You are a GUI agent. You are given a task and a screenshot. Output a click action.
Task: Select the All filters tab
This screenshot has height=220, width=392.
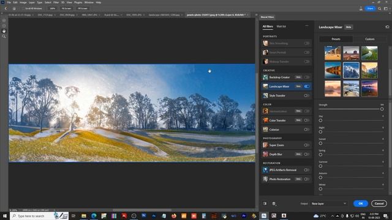(x=268, y=26)
